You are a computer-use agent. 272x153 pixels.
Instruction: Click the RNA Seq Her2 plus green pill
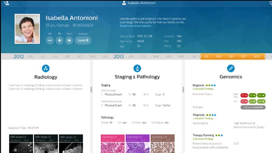pos(261,95)
